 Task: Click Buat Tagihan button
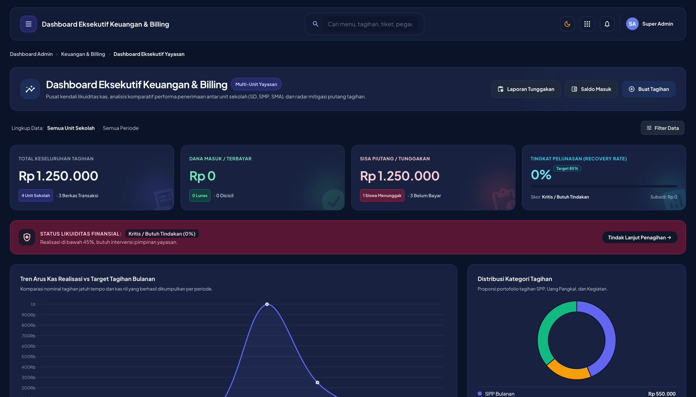coord(649,89)
